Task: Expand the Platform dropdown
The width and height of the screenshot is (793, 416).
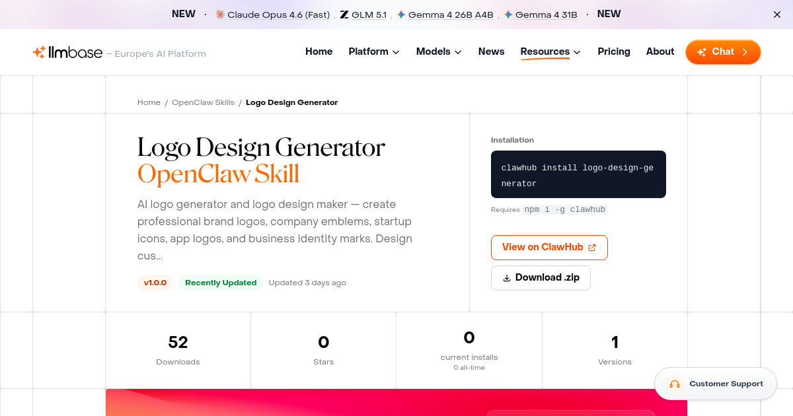Action: coord(374,52)
